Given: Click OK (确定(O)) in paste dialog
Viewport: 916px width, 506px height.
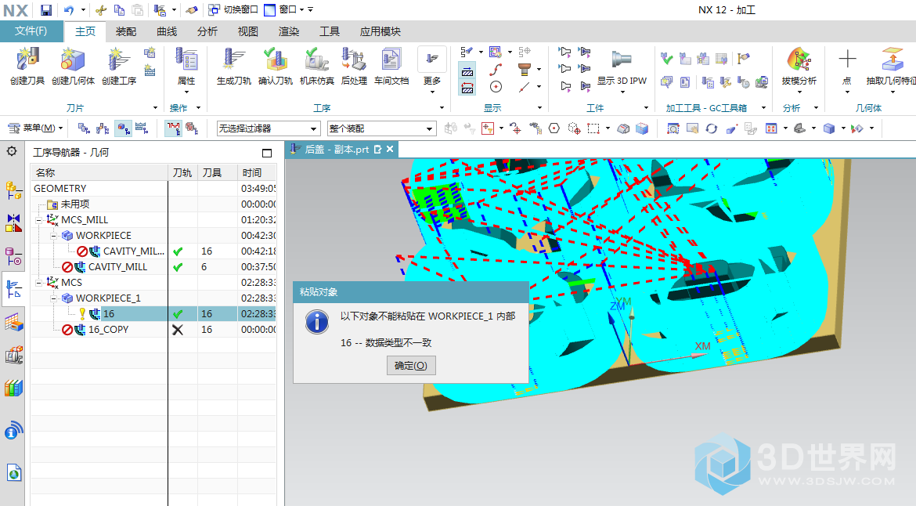Looking at the screenshot, I should [x=411, y=366].
